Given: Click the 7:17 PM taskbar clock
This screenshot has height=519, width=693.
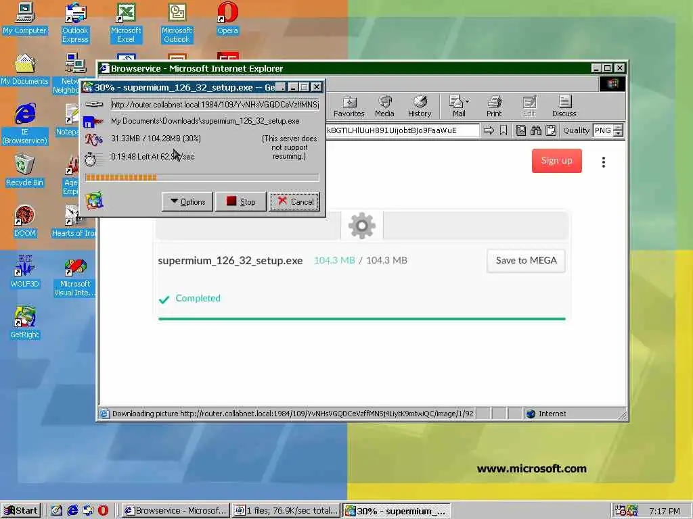Looking at the screenshot, I should pos(665,511).
